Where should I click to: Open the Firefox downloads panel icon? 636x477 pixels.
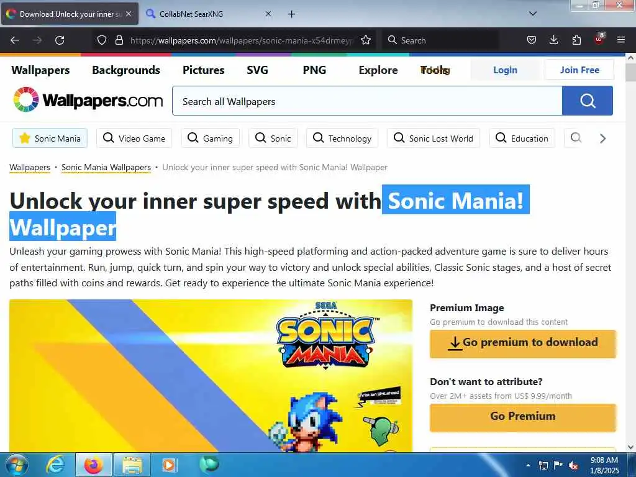tap(553, 40)
